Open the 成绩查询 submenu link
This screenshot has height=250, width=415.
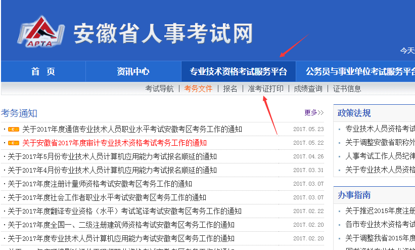tap(308, 89)
